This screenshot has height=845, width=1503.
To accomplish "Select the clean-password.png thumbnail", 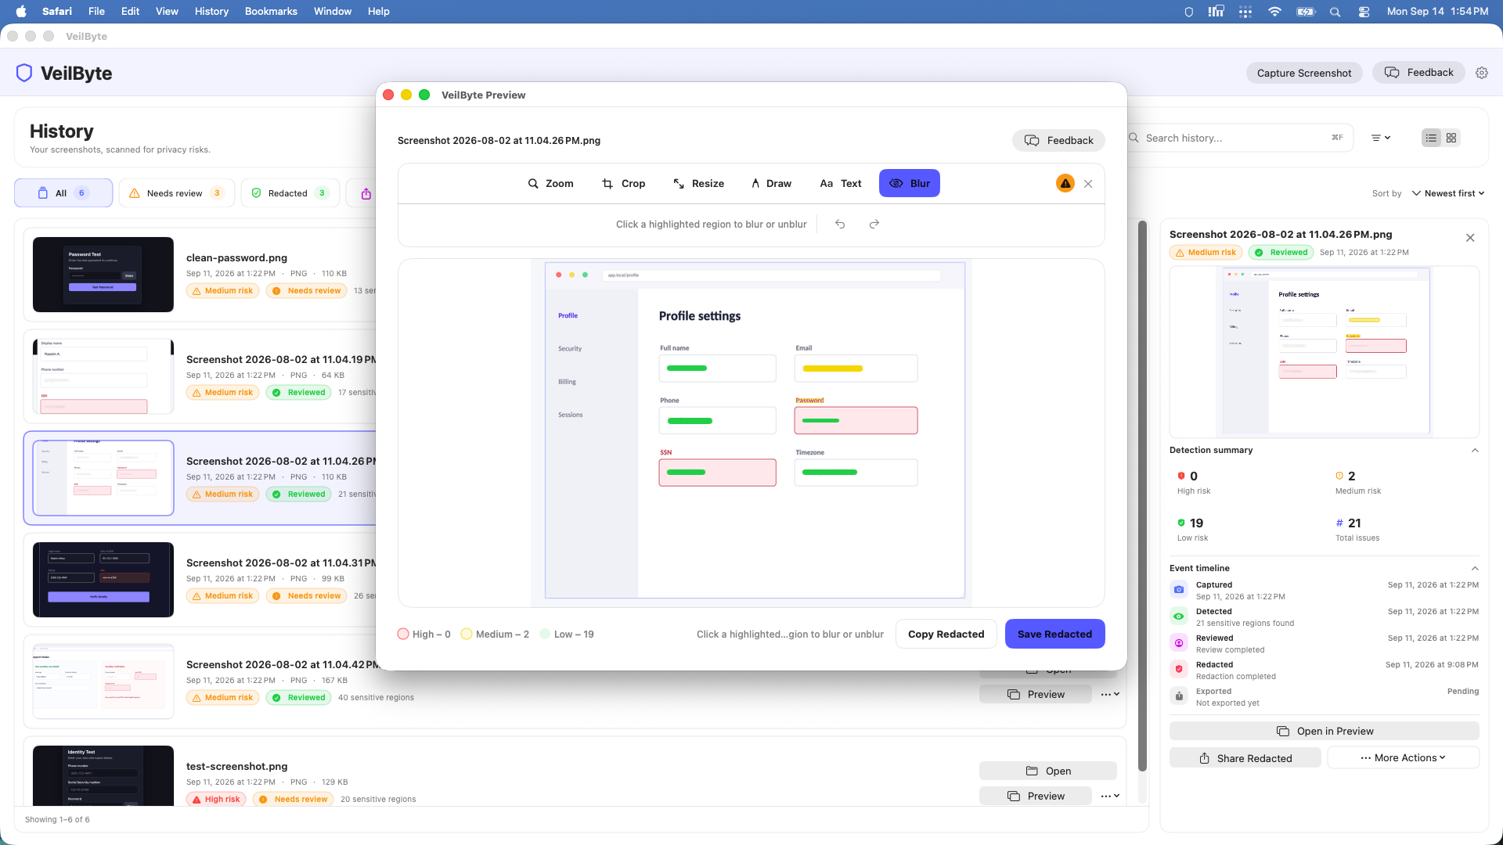I will point(103,275).
